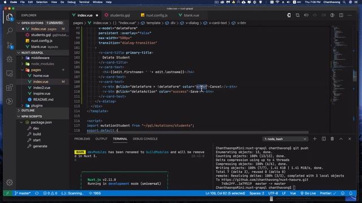Click horizontal scrollbar under code editor
The width and height of the screenshot is (362, 203).
point(197,133)
